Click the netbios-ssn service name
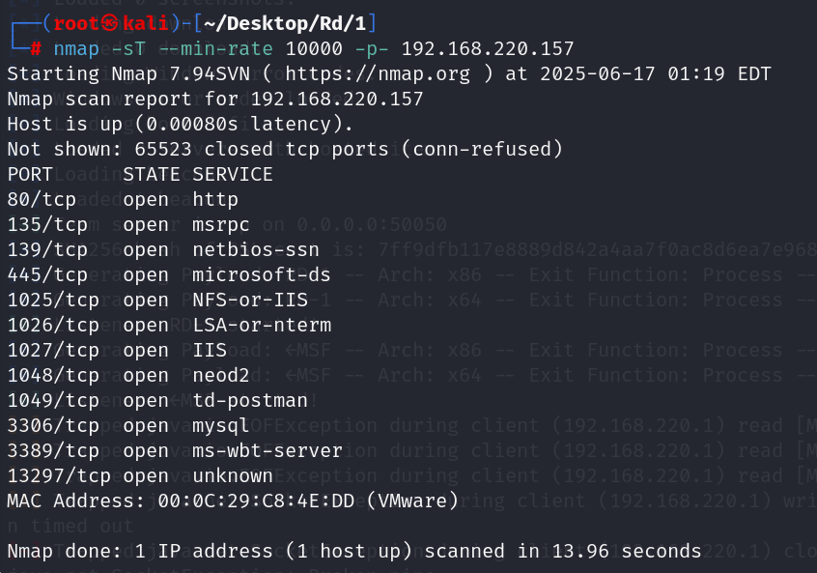817x573 pixels. click(255, 250)
